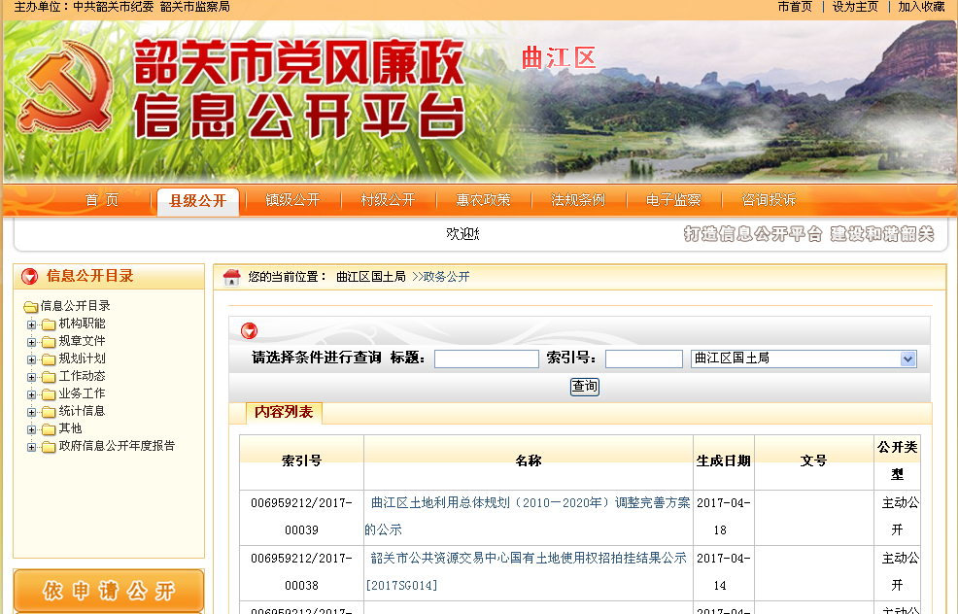Open the 信息公开目录 root folder icon
Viewport: 958px width, 614px height.
coord(30,307)
